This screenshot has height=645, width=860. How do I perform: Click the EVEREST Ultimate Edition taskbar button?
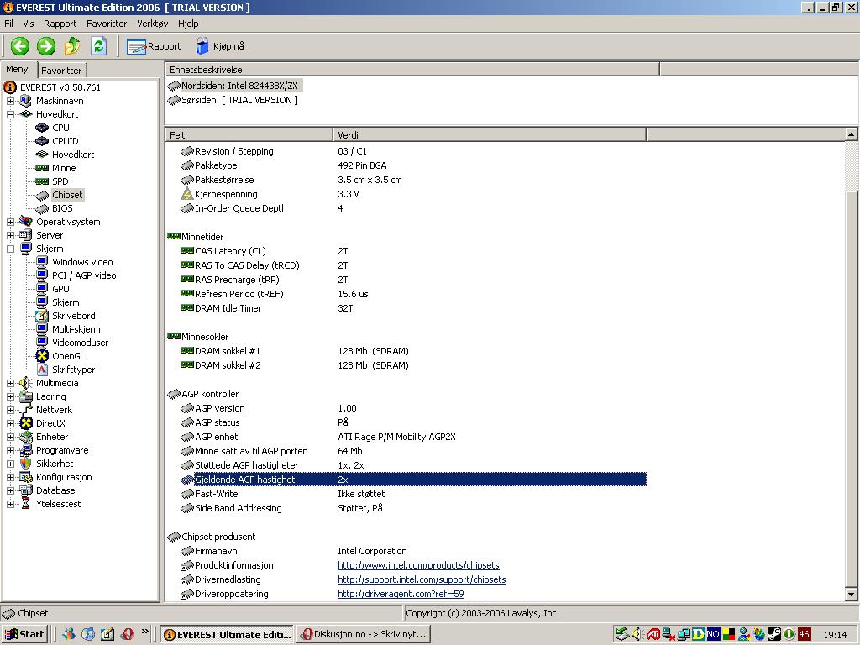(227, 634)
